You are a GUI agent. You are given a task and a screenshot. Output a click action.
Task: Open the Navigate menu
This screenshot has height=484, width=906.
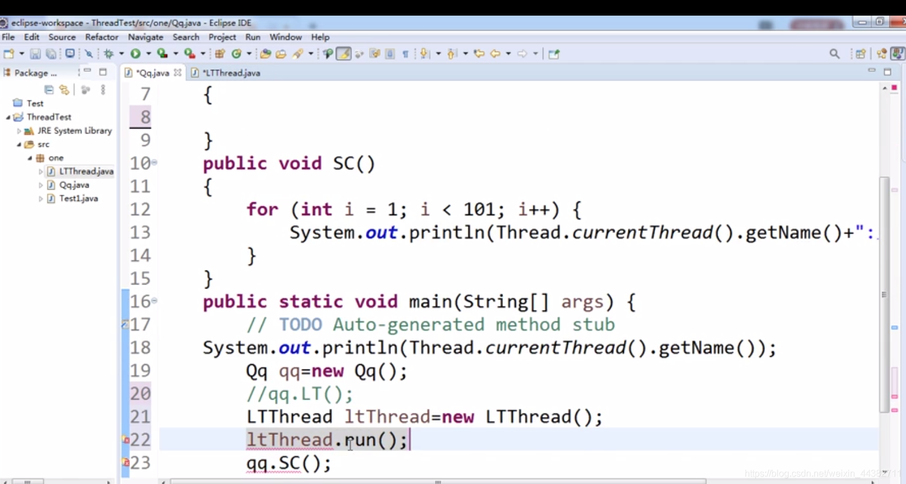point(146,37)
